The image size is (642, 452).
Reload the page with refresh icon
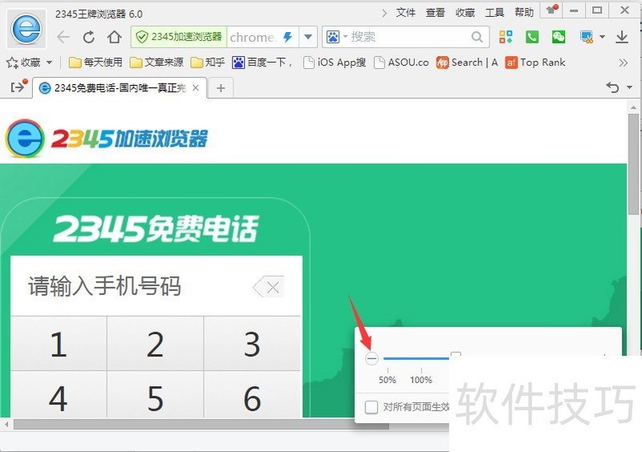tap(88, 37)
